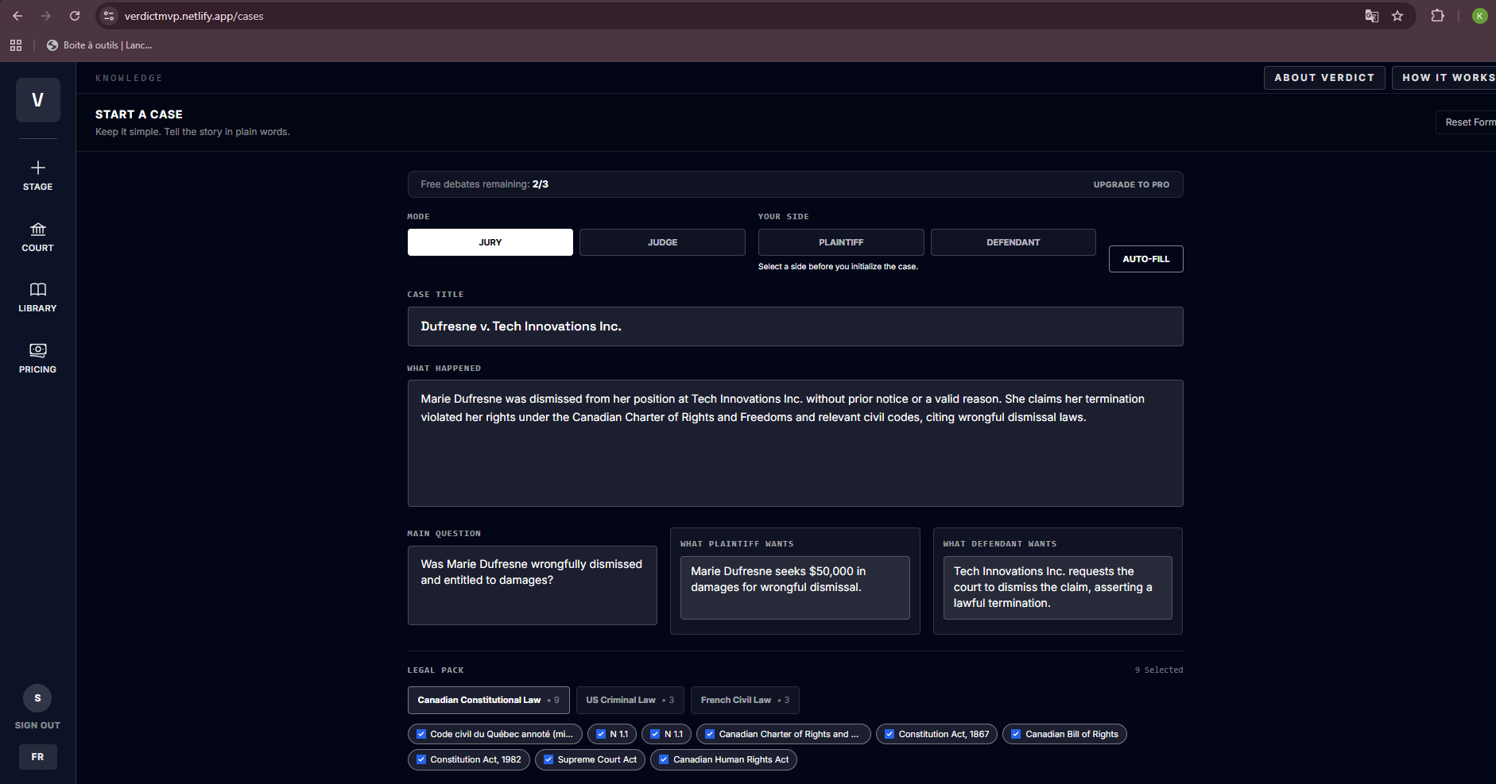Open About Verdict

click(1324, 78)
